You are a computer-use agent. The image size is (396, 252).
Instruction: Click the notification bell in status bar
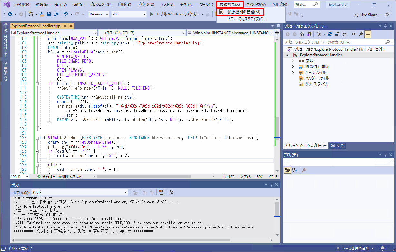tap(383, 249)
